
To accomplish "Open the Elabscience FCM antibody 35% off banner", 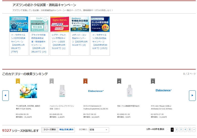I will click(19, 24).
